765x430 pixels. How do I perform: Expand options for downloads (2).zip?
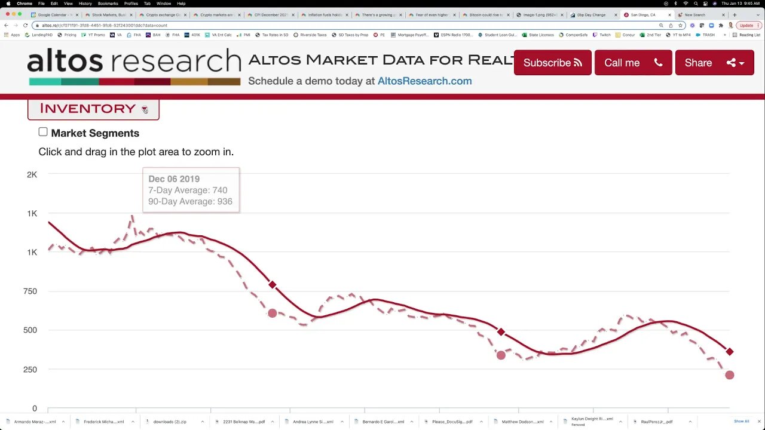202,422
